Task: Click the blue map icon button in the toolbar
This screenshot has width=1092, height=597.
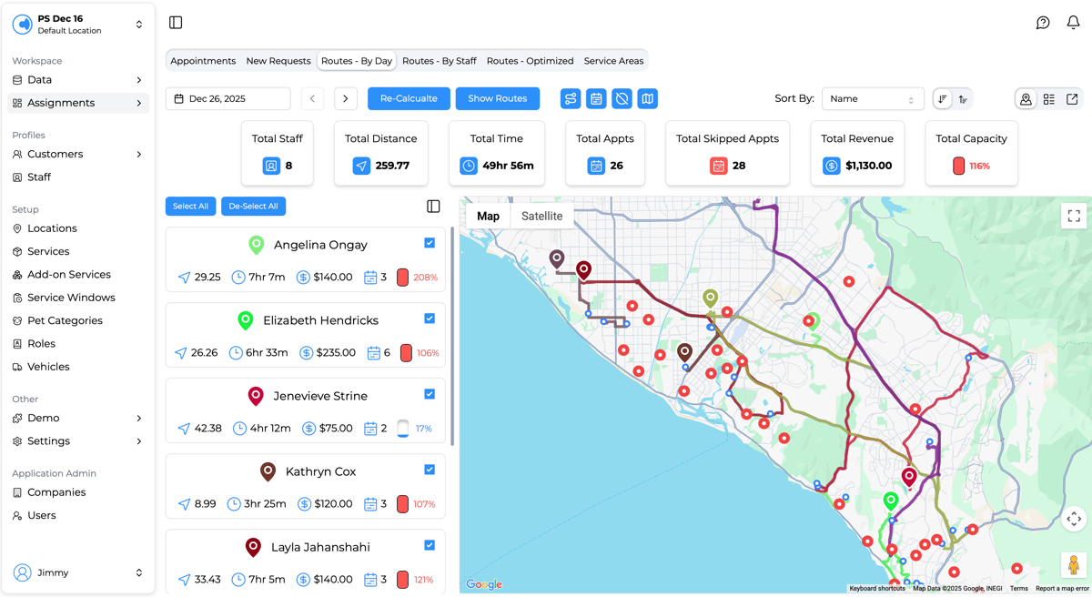Action: coord(647,98)
